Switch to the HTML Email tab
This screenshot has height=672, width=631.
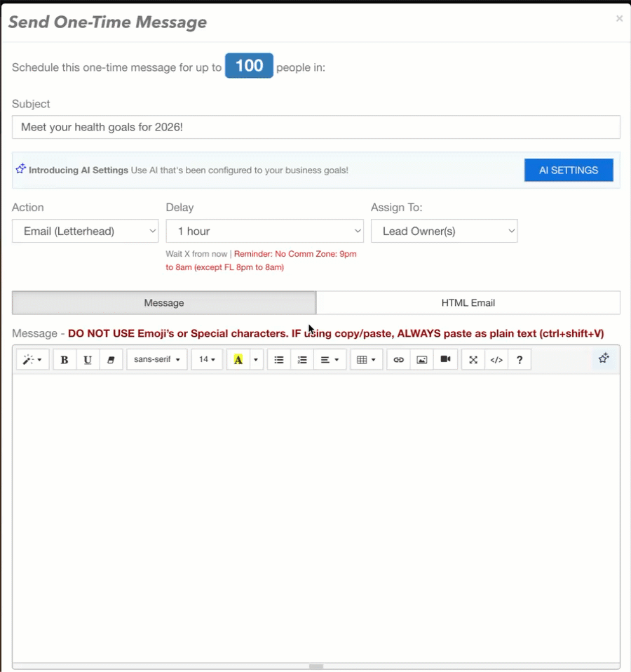468,302
